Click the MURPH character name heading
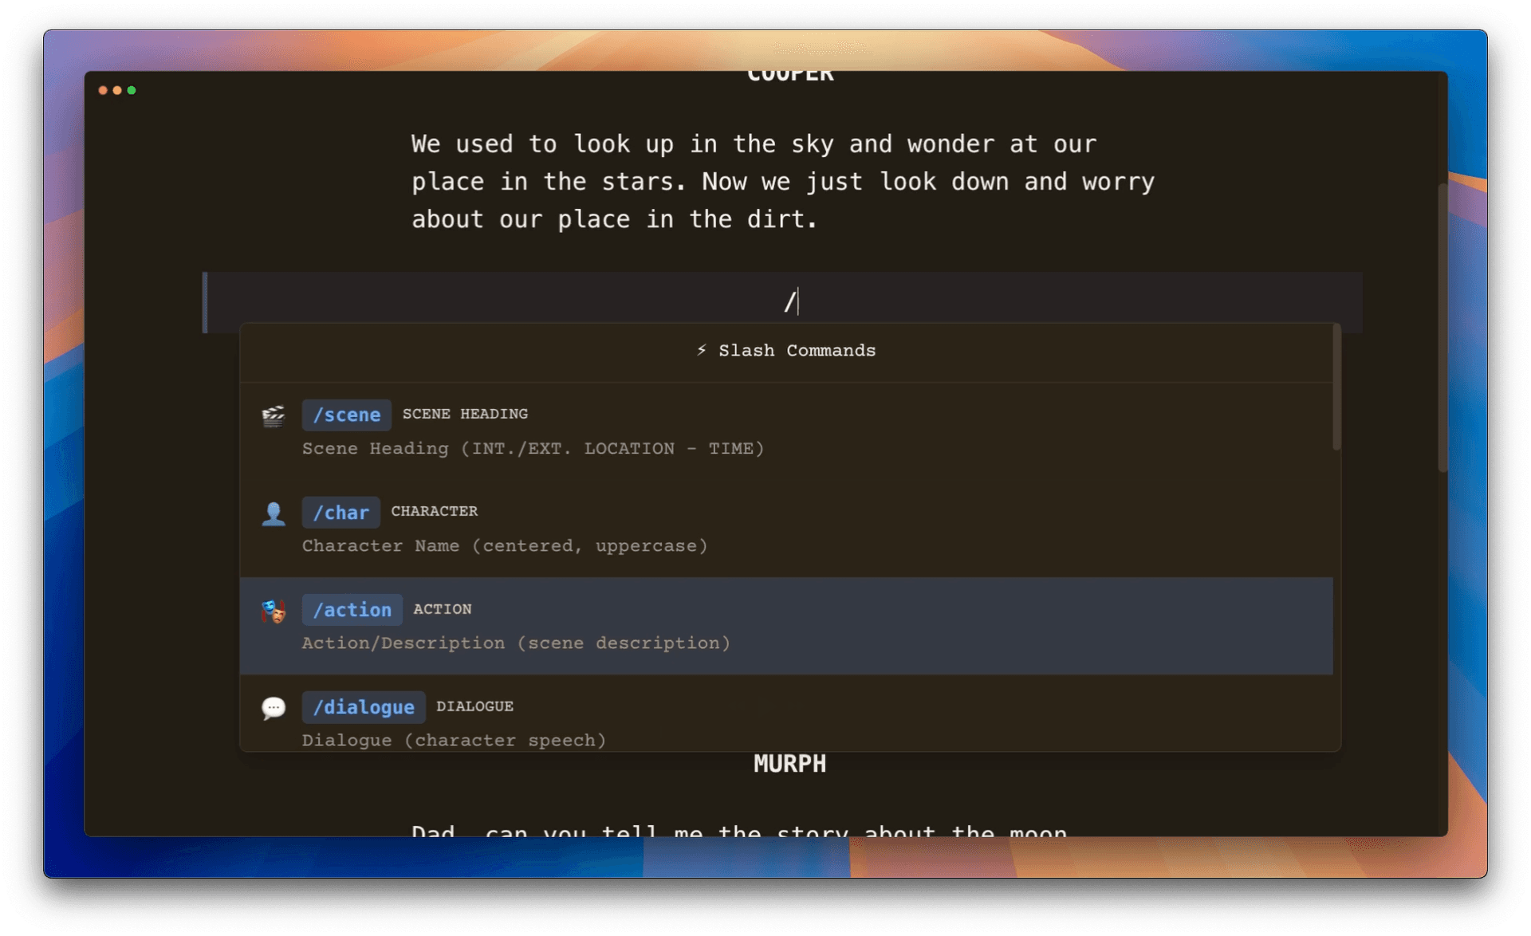Viewport: 1531px width, 936px height. point(789,764)
